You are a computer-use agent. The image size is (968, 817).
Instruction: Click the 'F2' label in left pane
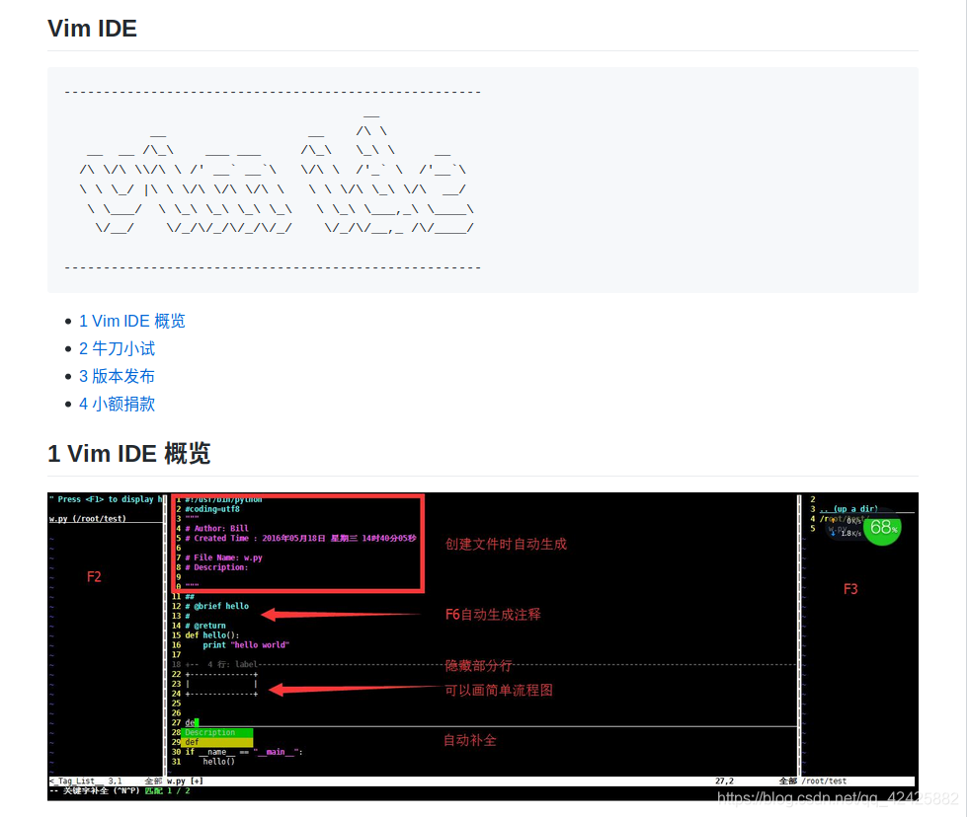coord(94,576)
